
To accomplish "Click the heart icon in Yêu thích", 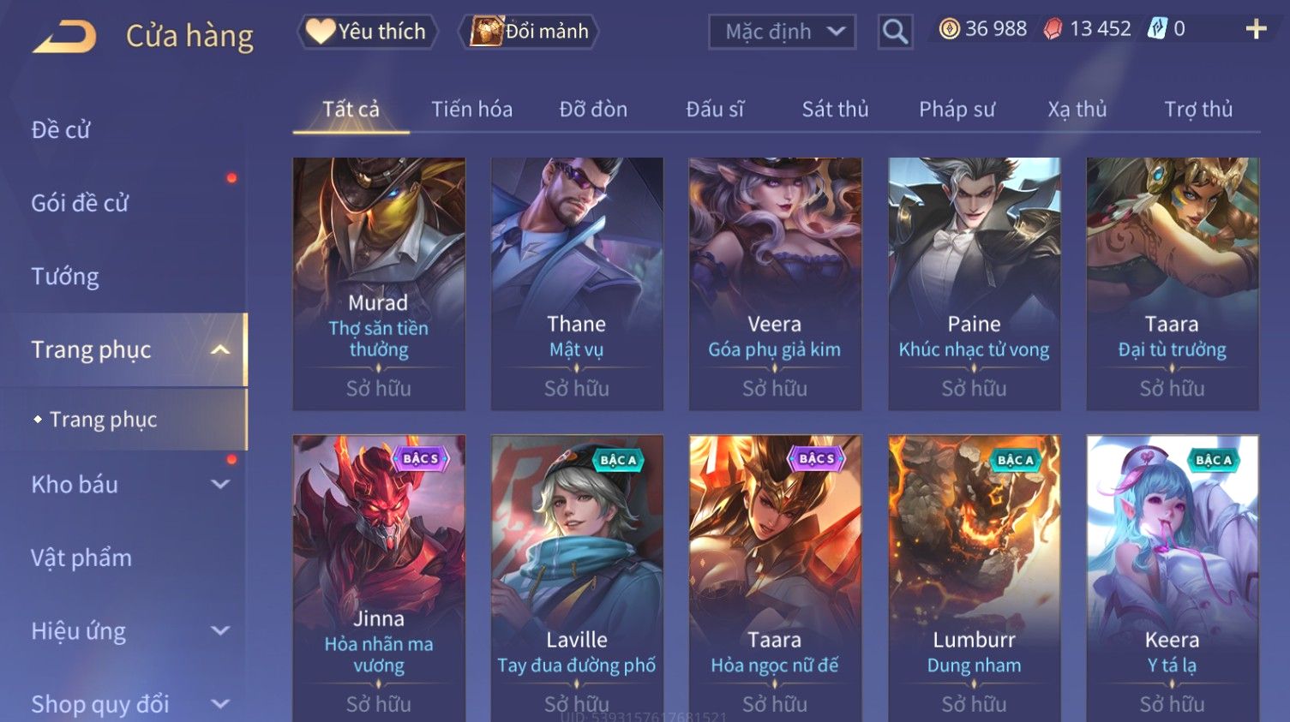I will point(321,32).
